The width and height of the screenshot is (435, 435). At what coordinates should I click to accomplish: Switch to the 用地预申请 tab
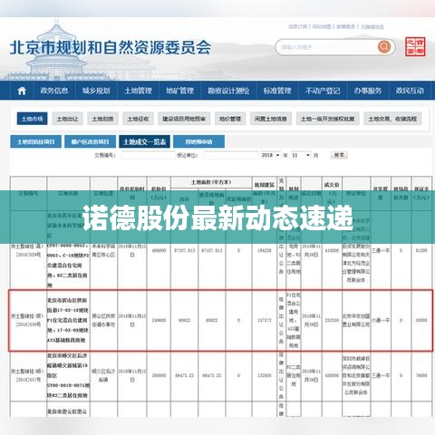[198, 141]
